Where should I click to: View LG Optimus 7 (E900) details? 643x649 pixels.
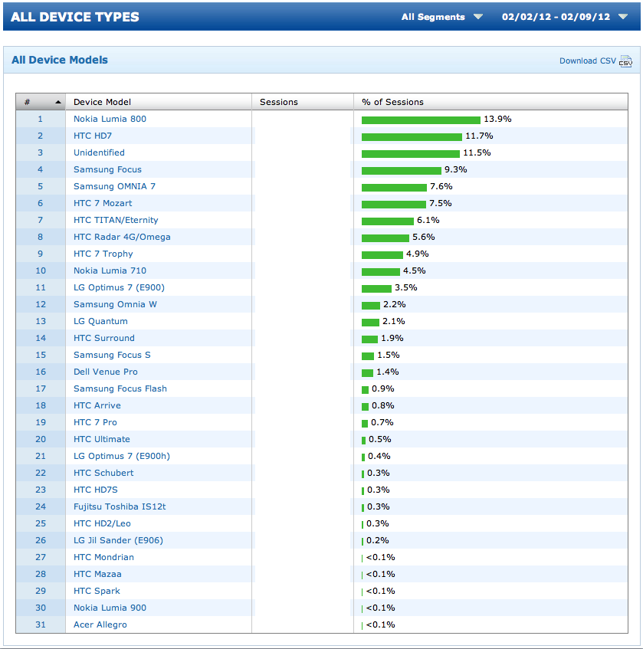[119, 287]
